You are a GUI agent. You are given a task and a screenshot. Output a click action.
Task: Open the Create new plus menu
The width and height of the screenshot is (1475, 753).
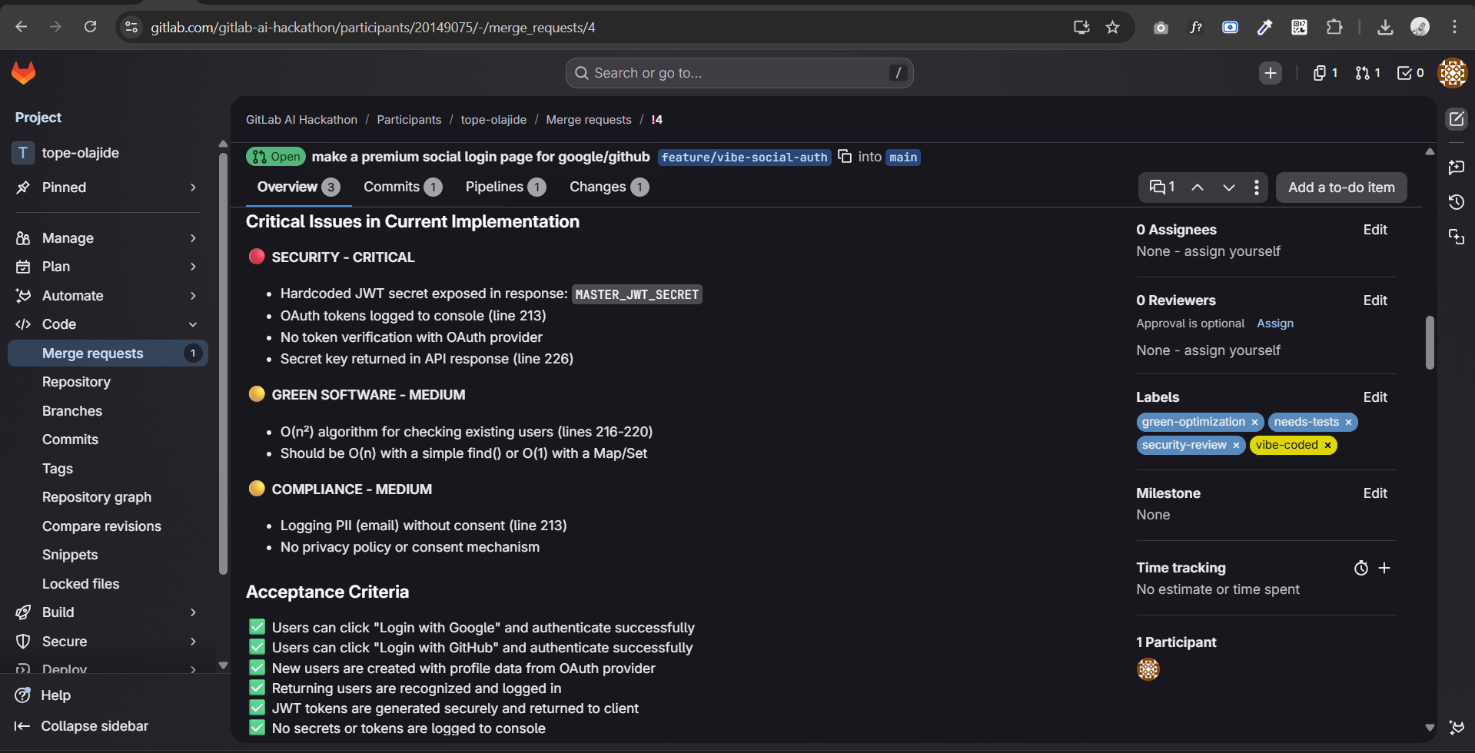click(1271, 73)
